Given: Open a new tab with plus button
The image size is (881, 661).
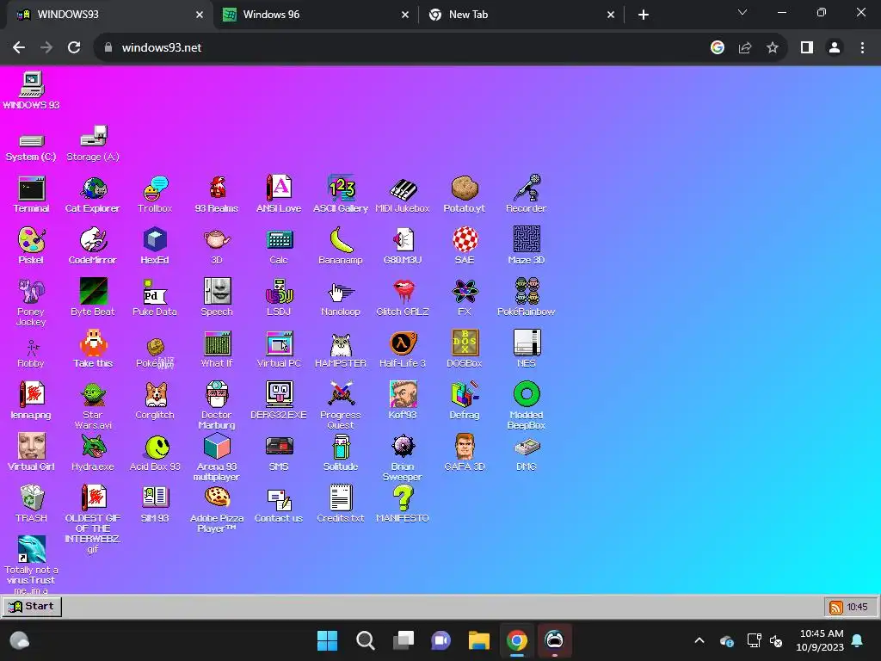Looking at the screenshot, I should pos(644,15).
